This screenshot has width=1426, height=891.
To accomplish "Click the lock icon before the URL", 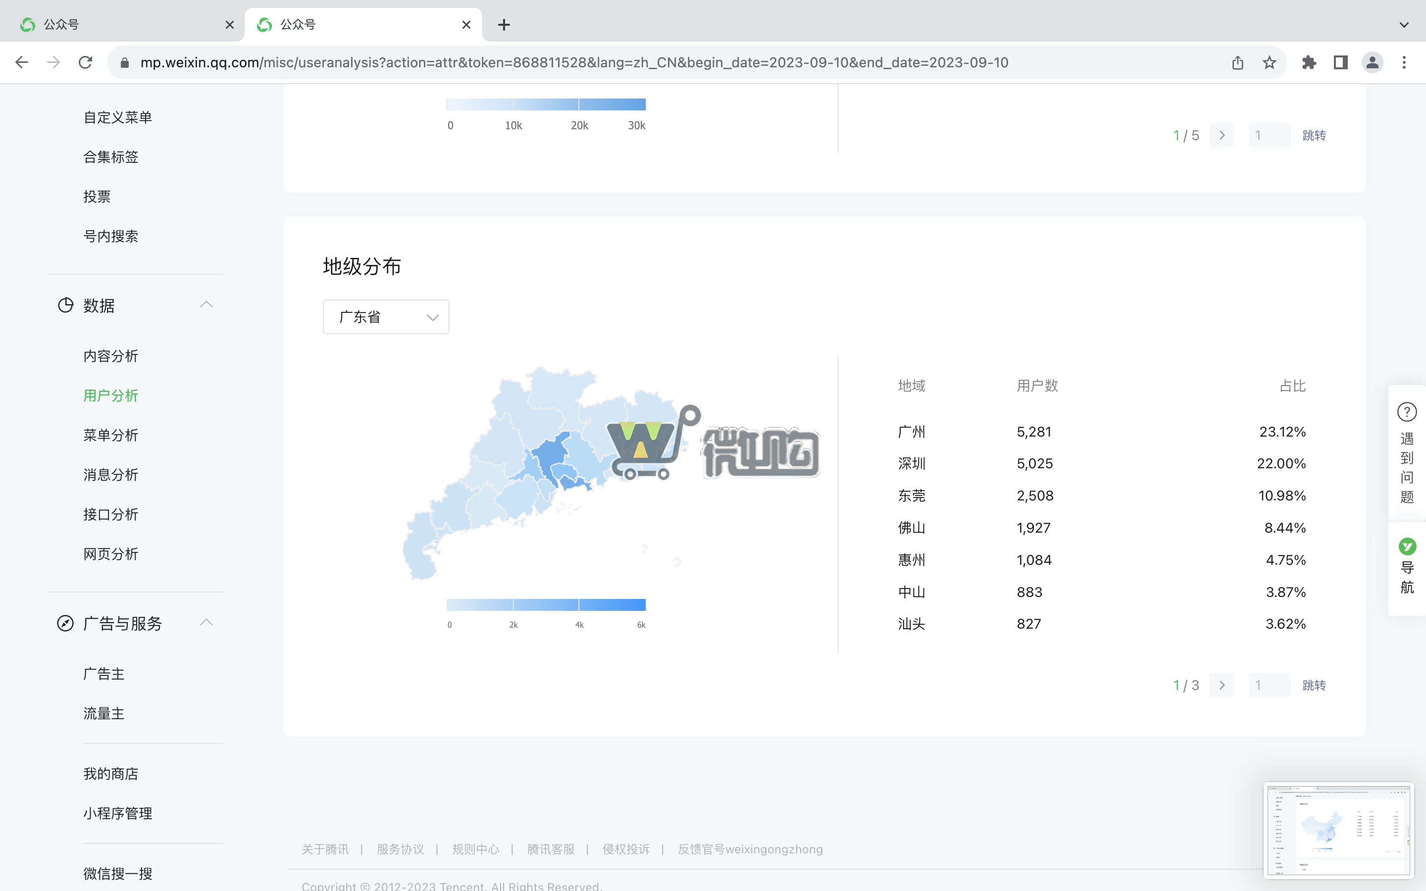I will click(125, 62).
